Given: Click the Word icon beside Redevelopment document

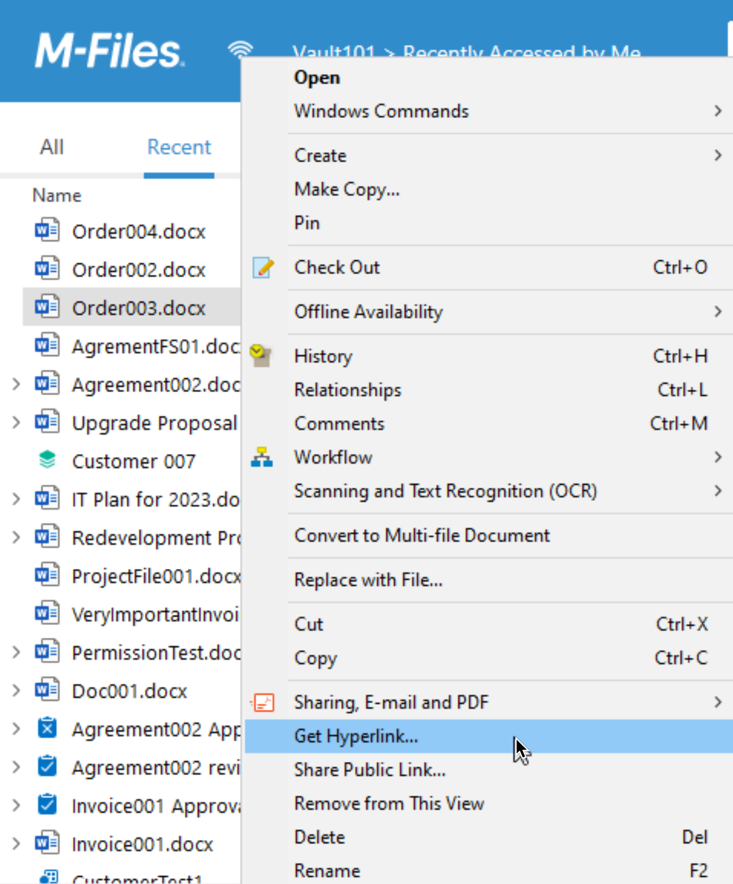Looking at the screenshot, I should (47, 537).
